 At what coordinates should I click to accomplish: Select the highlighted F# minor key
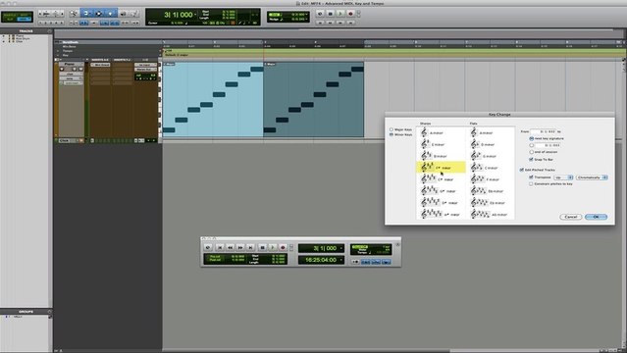pyautogui.click(x=441, y=168)
